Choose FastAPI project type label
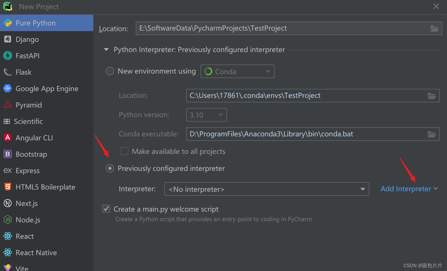The image size is (447, 271). [27, 56]
